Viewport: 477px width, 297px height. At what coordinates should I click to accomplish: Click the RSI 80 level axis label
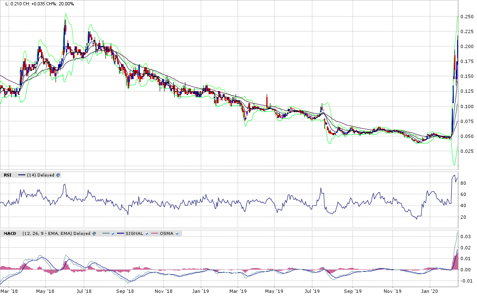pyautogui.click(x=464, y=183)
